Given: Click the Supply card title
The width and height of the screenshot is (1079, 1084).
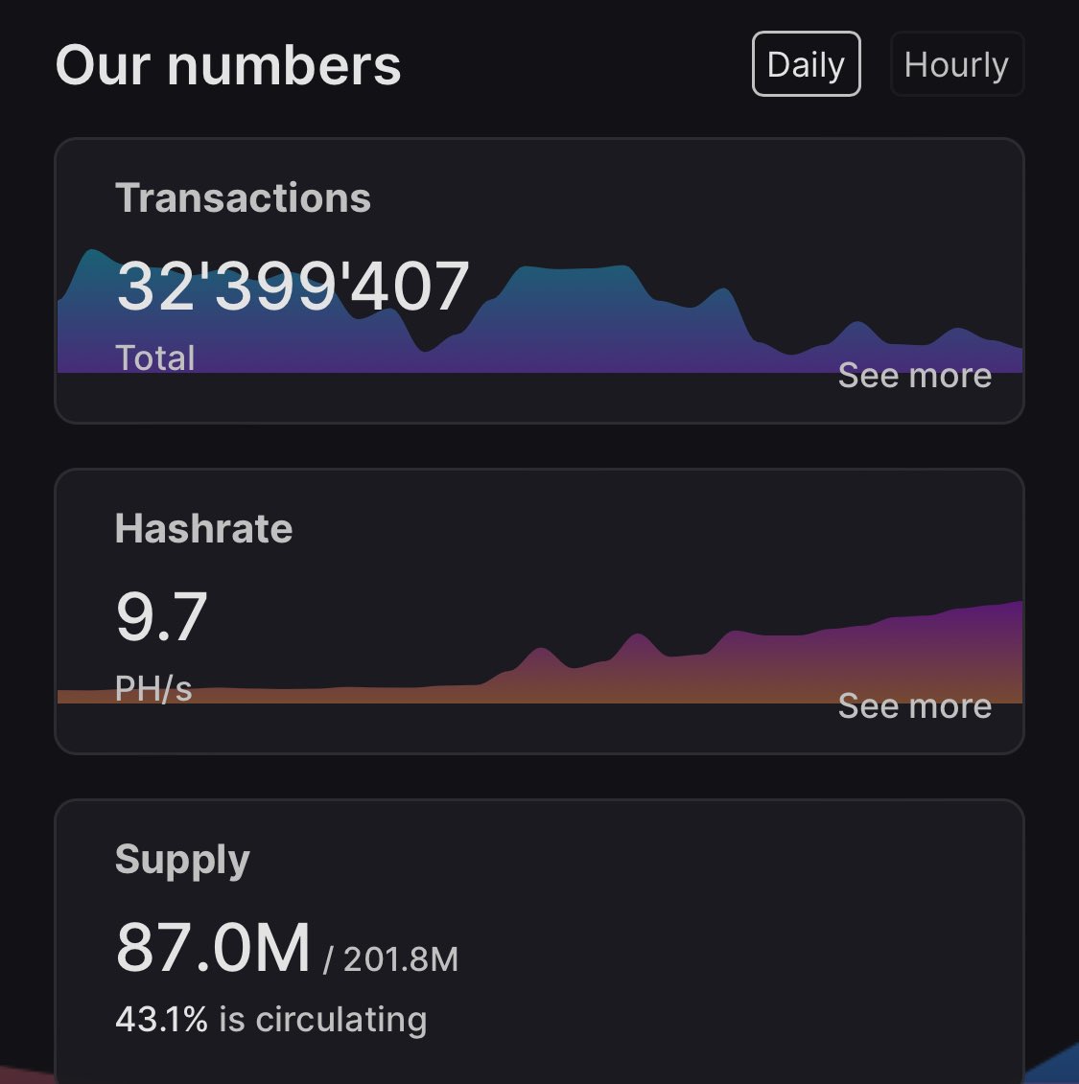Looking at the screenshot, I should click(182, 860).
